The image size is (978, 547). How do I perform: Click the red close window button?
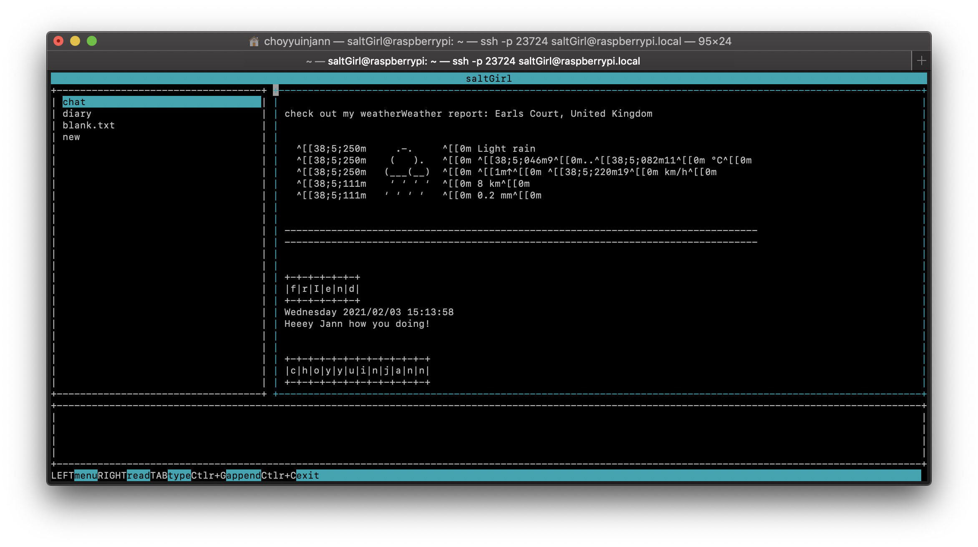pos(58,41)
